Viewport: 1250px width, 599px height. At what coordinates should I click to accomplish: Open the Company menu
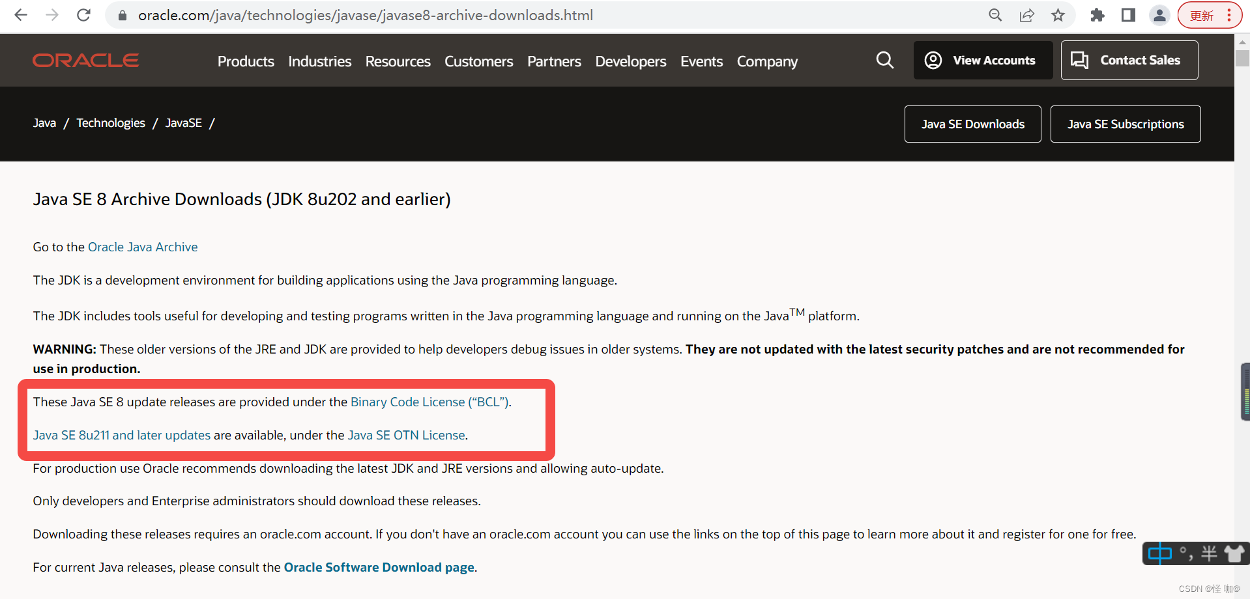(767, 61)
